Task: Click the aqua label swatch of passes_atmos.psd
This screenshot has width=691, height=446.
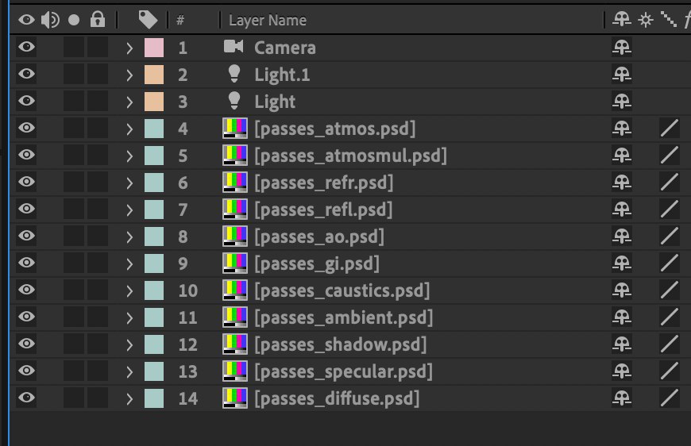Action: pyautogui.click(x=154, y=129)
